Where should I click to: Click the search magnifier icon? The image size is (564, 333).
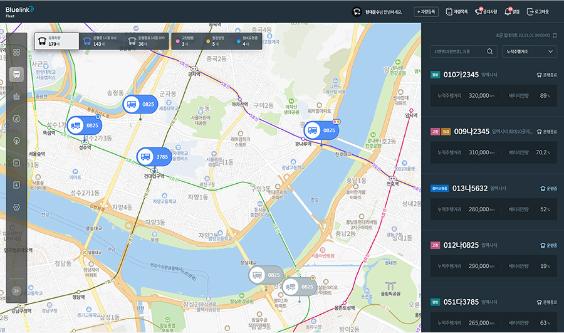tap(490, 51)
